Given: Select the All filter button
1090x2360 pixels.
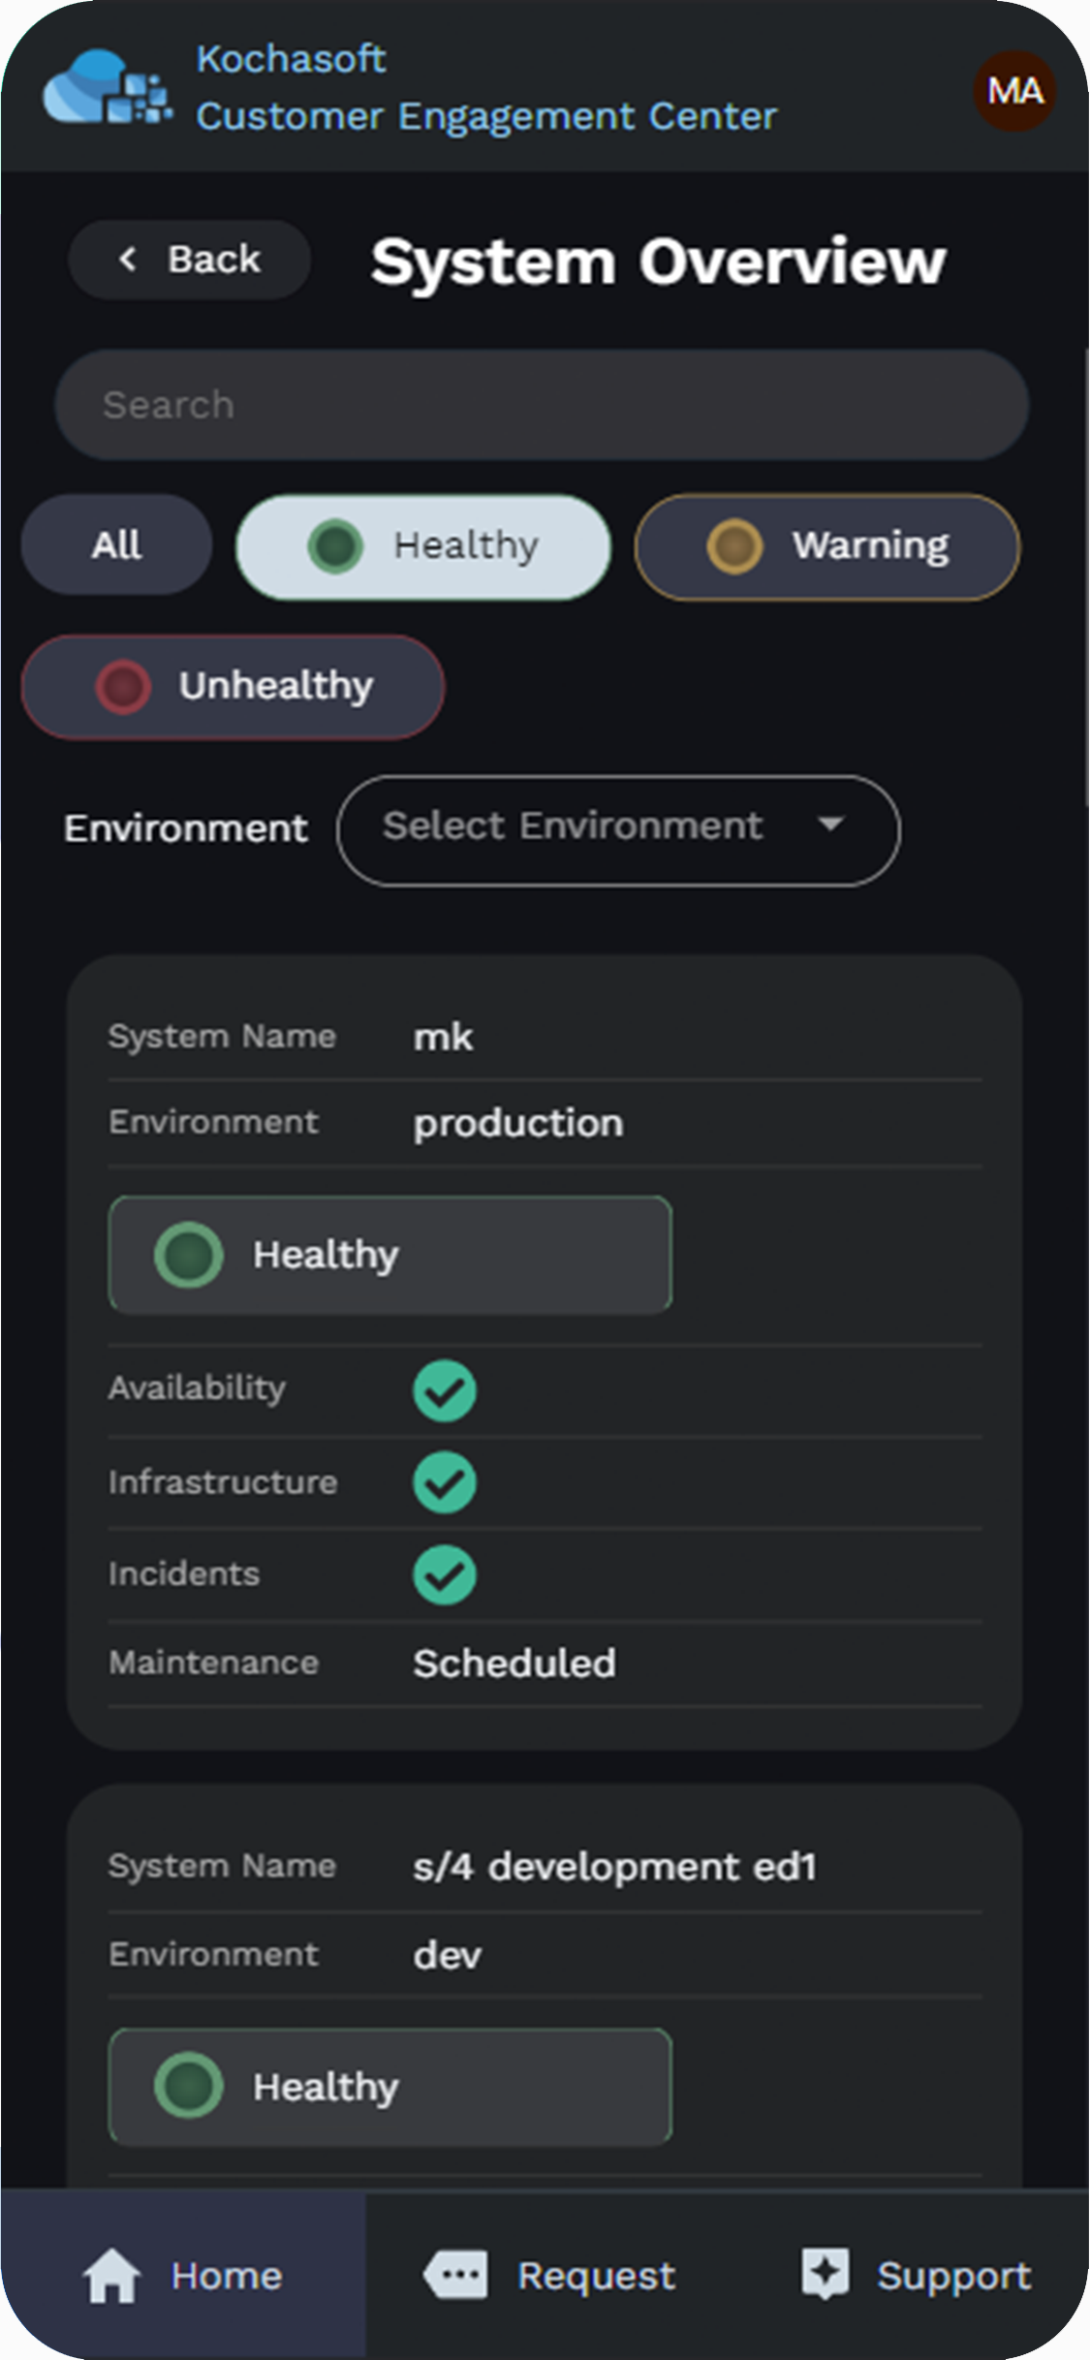Looking at the screenshot, I should coord(116,544).
